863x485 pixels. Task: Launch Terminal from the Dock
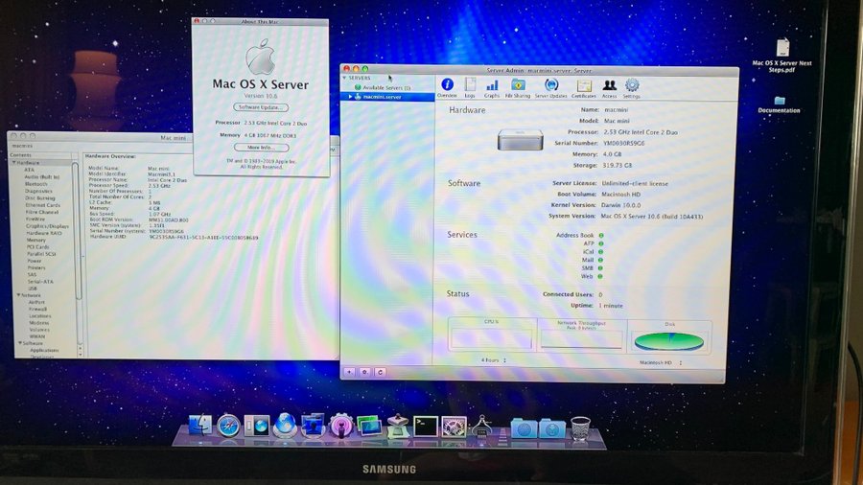coord(426,427)
